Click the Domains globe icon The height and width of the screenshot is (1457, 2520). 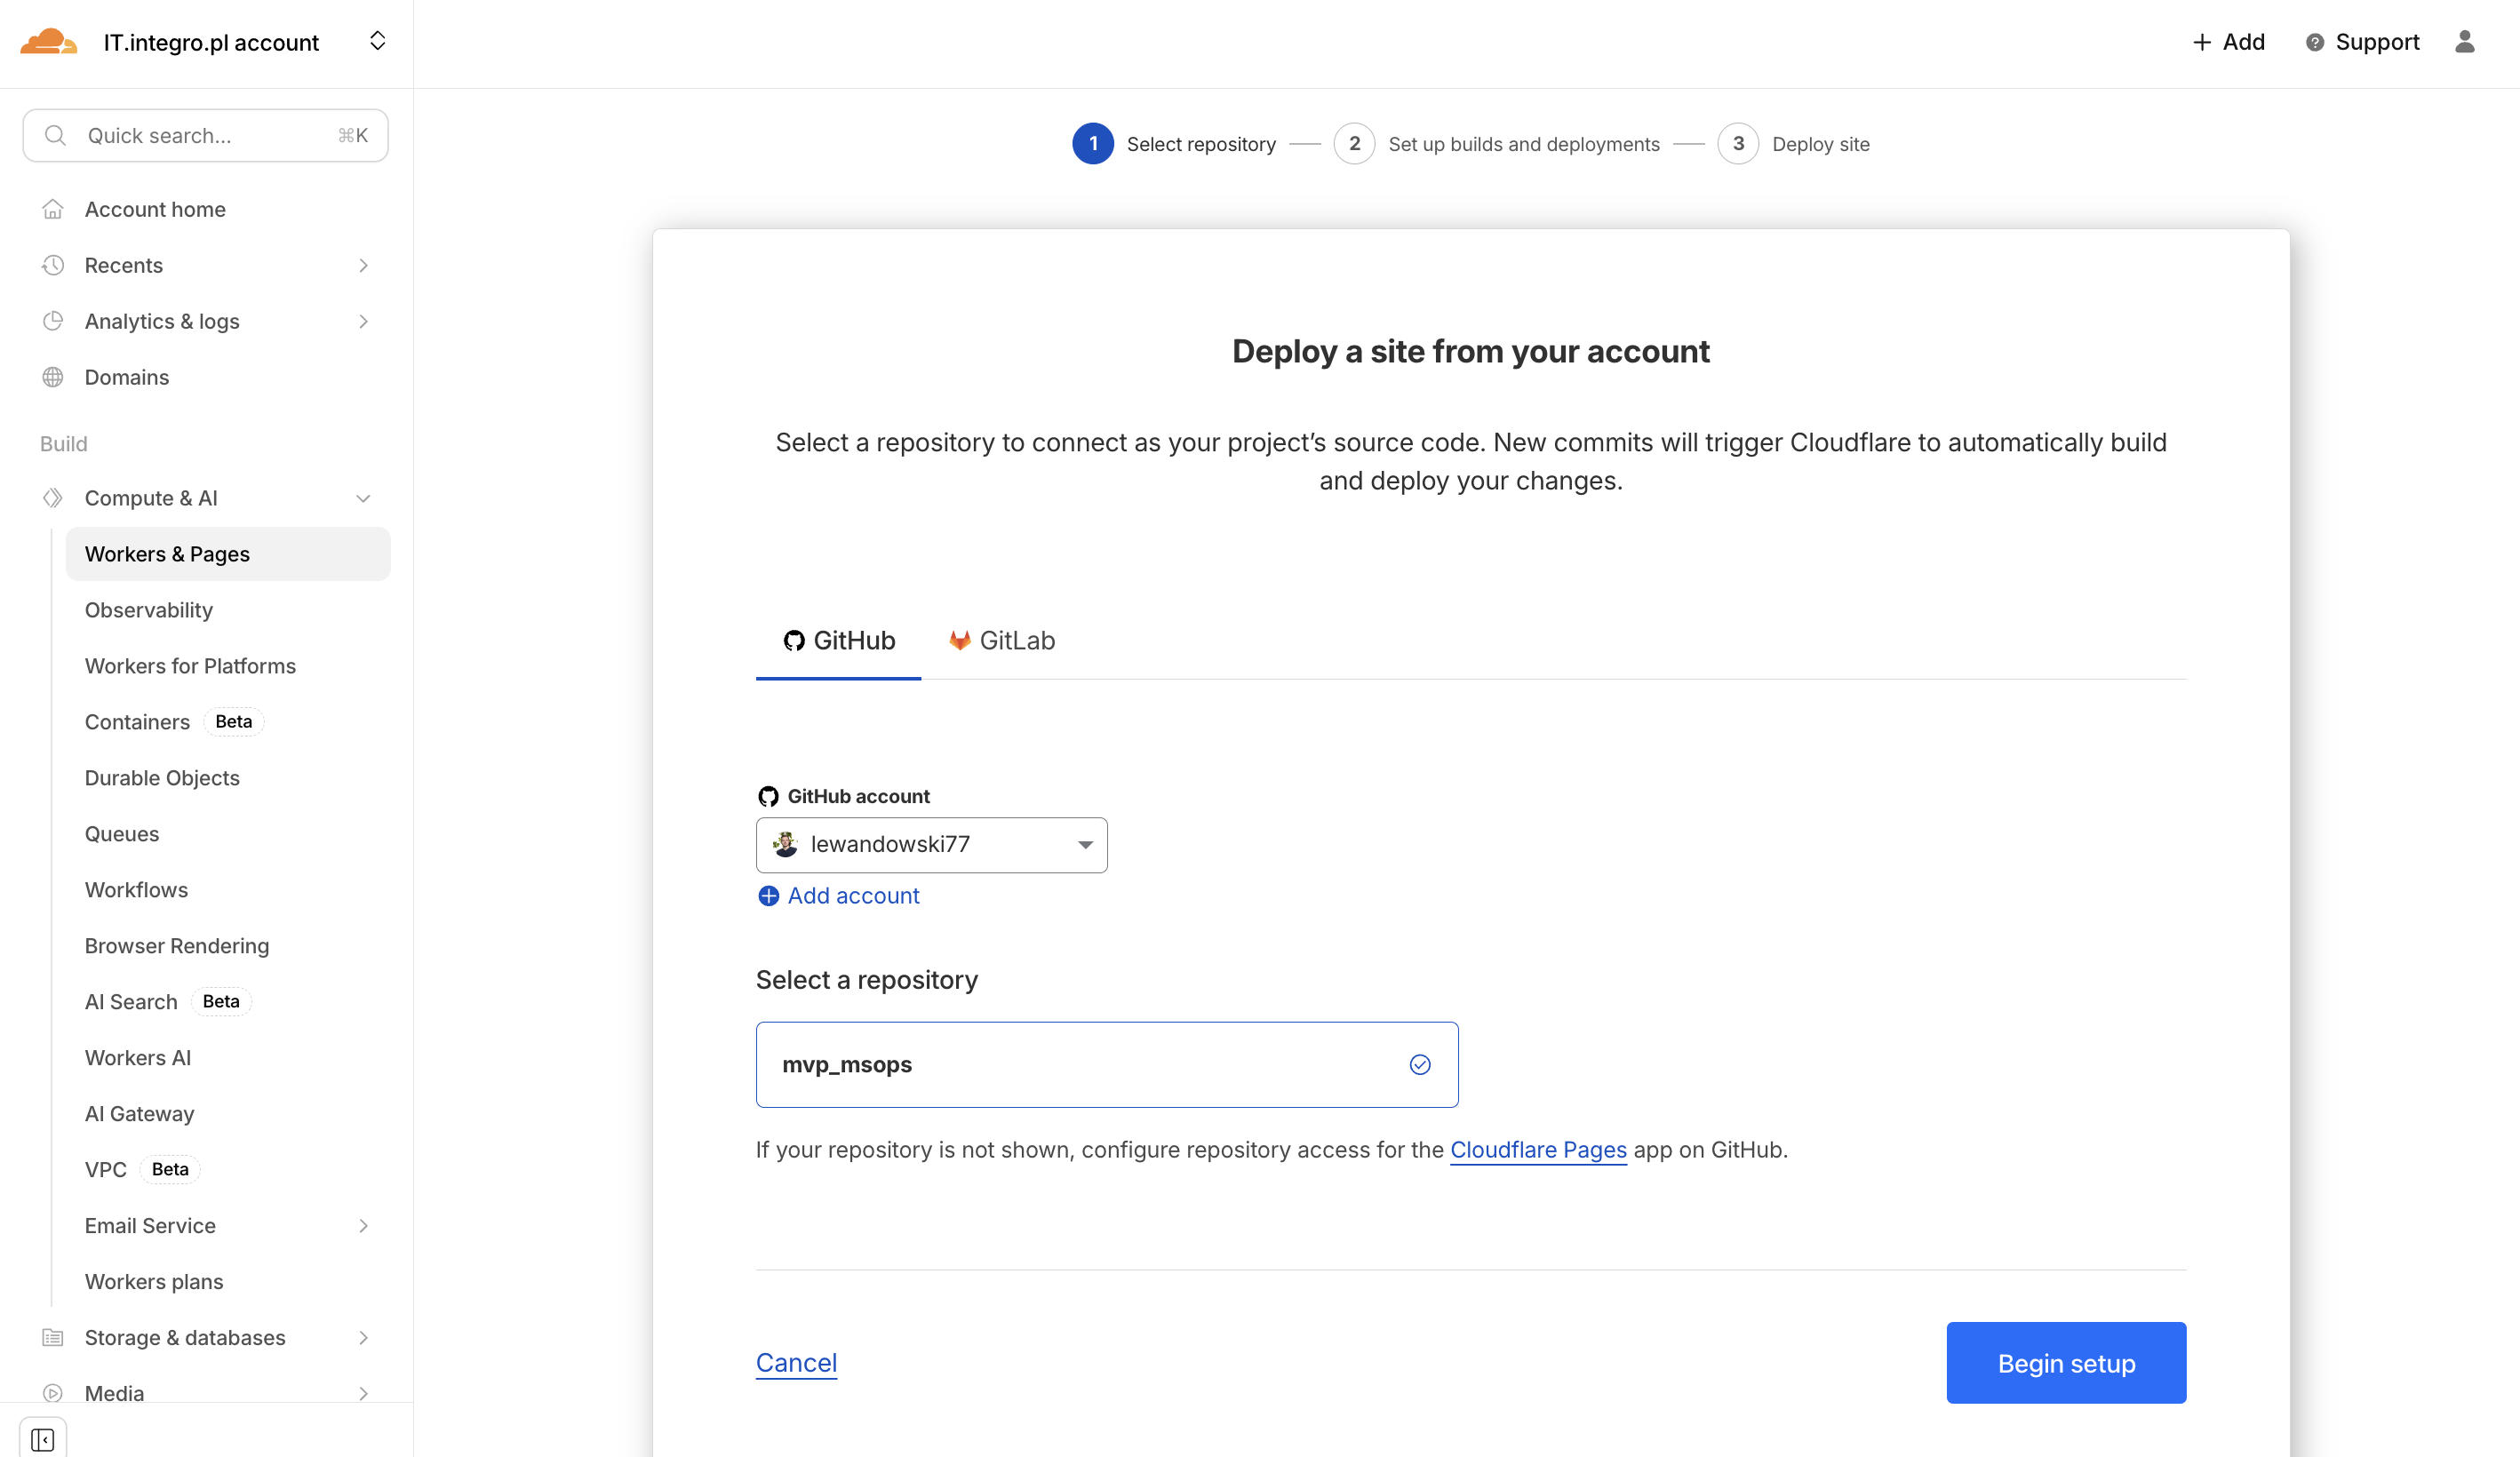[x=53, y=377]
